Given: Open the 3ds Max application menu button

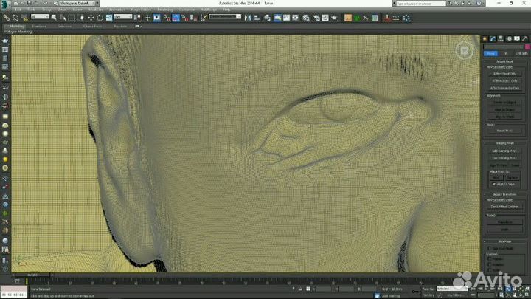Looking at the screenshot, I should 4,4.
